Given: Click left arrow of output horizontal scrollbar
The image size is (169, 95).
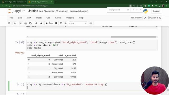Looking at the screenshot, I should click(27, 37).
